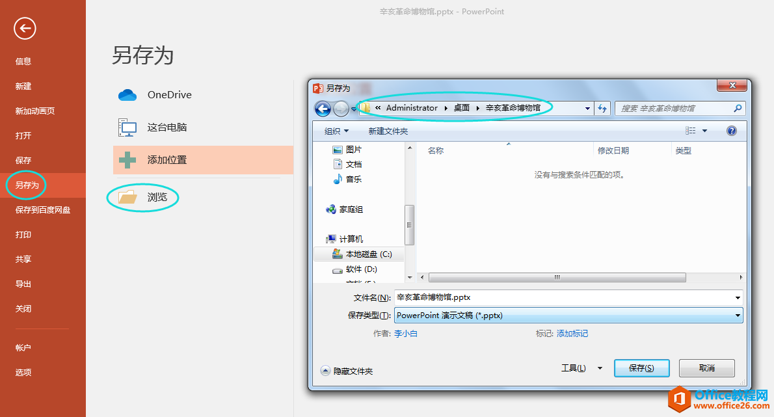Click the author name 李小白

[x=406, y=334]
